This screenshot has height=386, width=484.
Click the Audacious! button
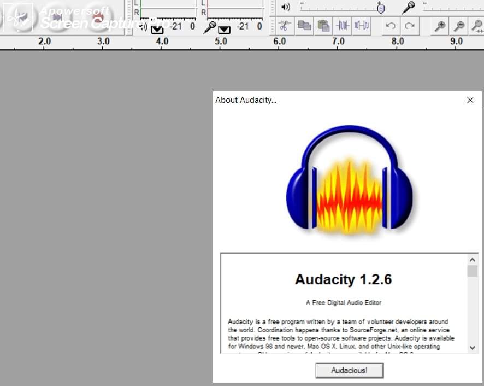click(350, 370)
